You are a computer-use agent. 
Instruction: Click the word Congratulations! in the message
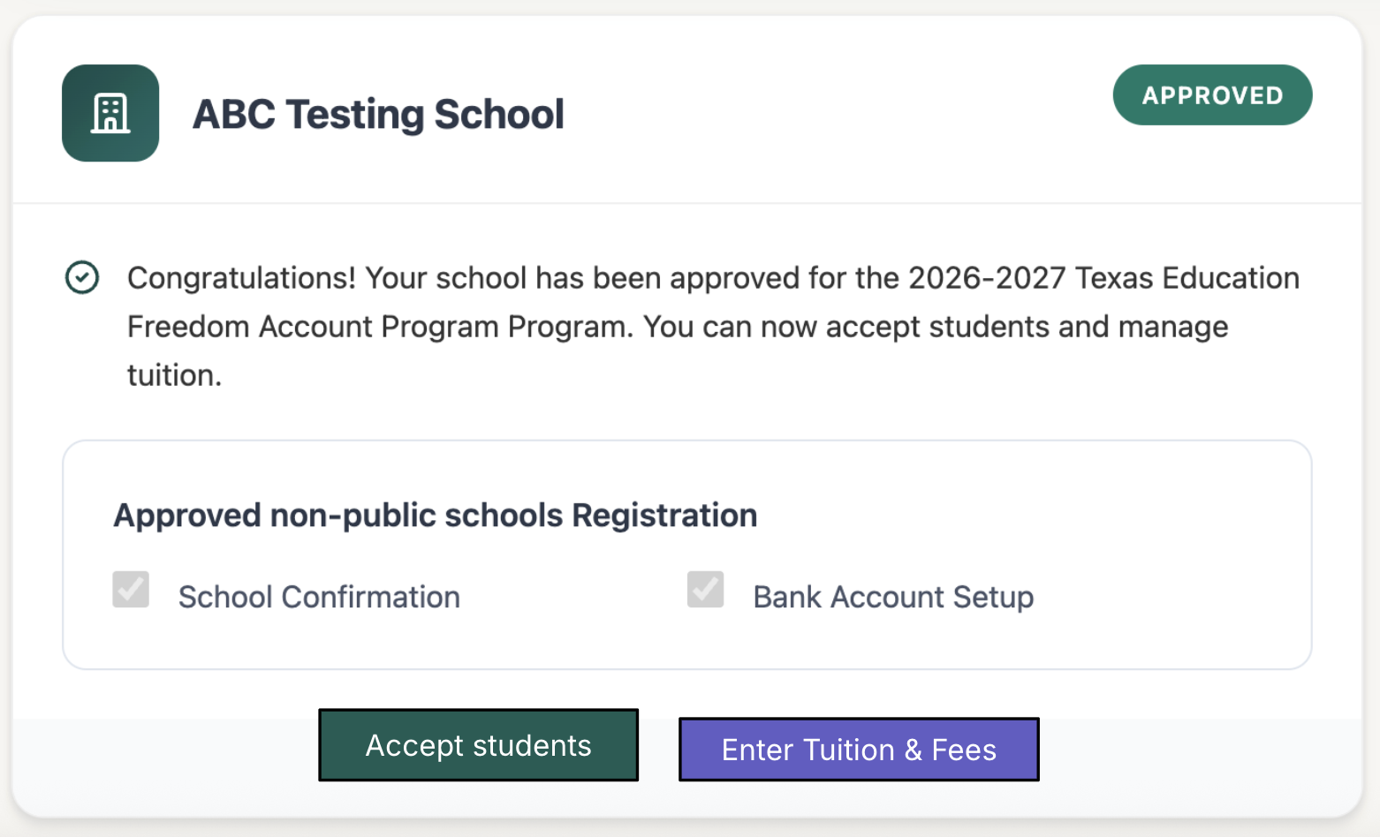pyautogui.click(x=241, y=278)
